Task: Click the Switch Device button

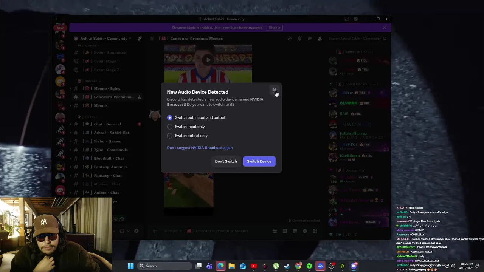Action: tap(259, 161)
